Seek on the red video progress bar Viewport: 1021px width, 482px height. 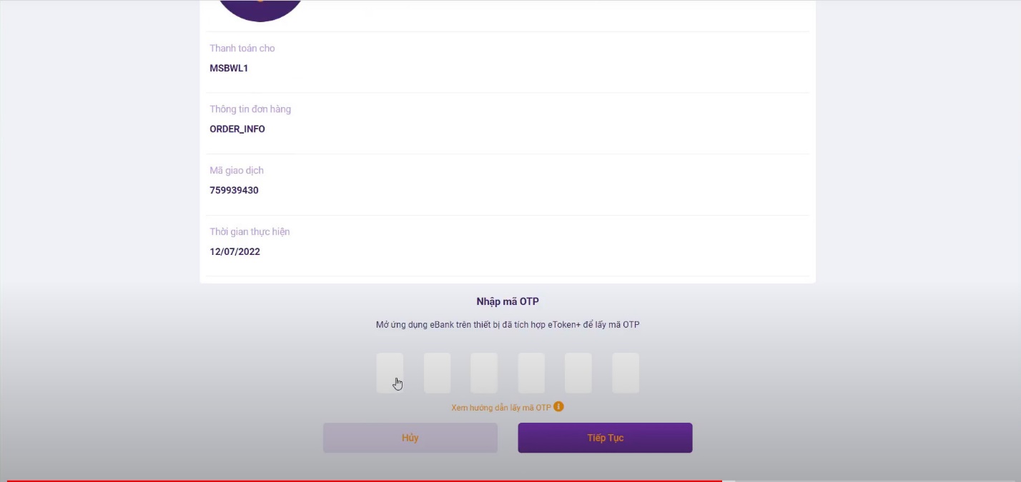coord(365,481)
